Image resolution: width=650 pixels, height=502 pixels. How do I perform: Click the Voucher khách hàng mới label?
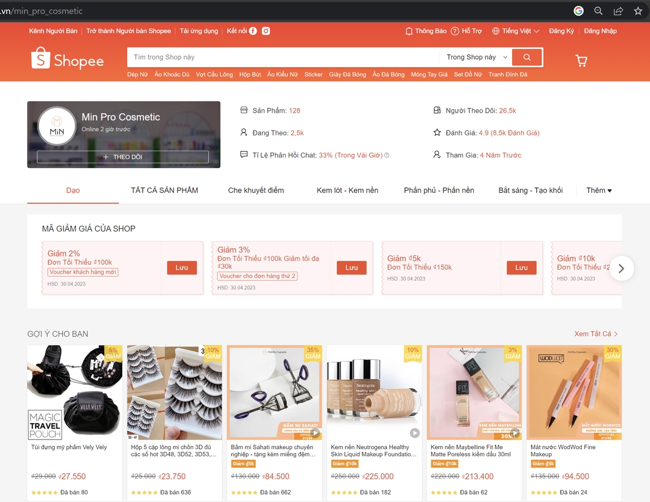pos(83,272)
